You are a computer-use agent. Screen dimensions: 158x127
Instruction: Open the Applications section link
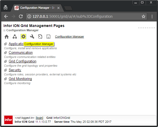click(16, 44)
